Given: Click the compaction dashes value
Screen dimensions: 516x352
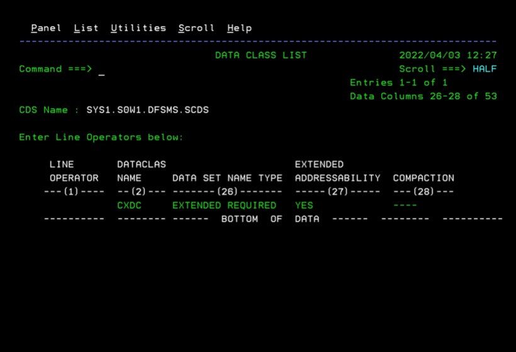Looking at the screenshot, I should (405, 206).
